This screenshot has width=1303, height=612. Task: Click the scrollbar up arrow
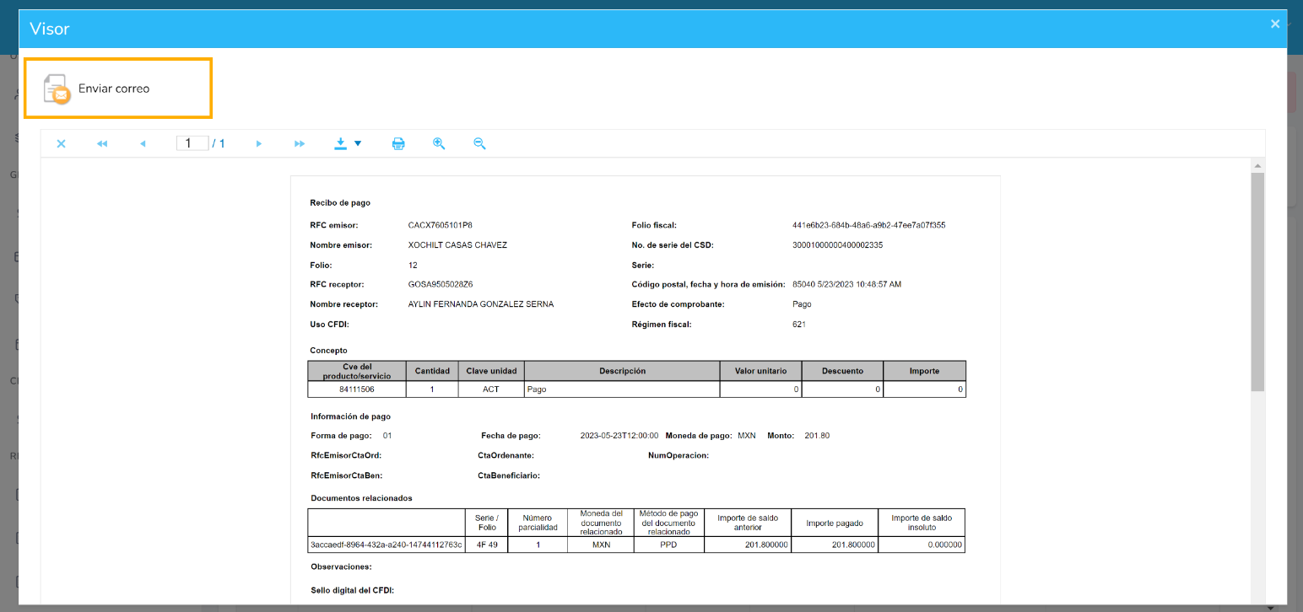(x=1257, y=165)
